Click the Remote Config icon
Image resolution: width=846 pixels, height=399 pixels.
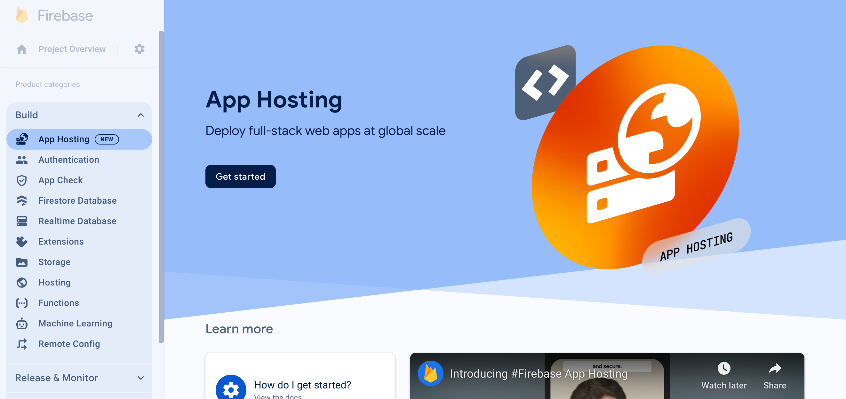tap(22, 343)
